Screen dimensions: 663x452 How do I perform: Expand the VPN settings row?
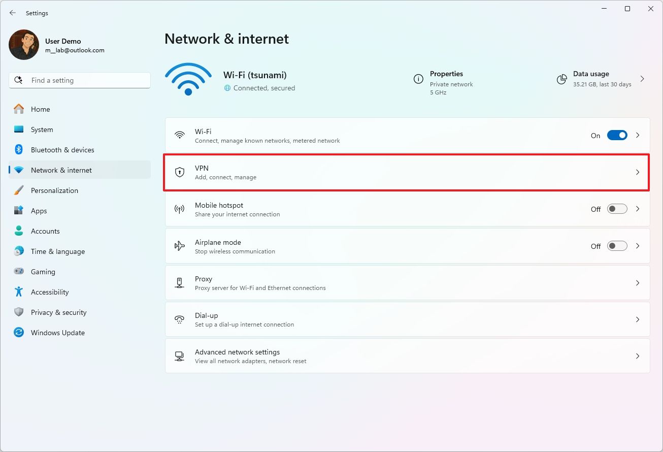[638, 172]
